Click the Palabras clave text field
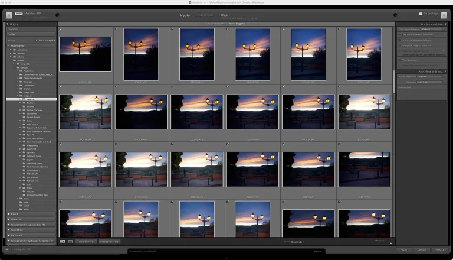Screen dimensions: 453x260 pos(422,93)
